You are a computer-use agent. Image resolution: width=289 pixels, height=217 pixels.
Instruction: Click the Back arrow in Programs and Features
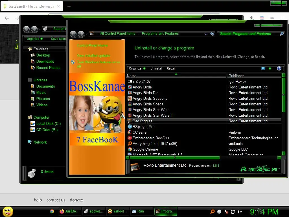pos(73,34)
